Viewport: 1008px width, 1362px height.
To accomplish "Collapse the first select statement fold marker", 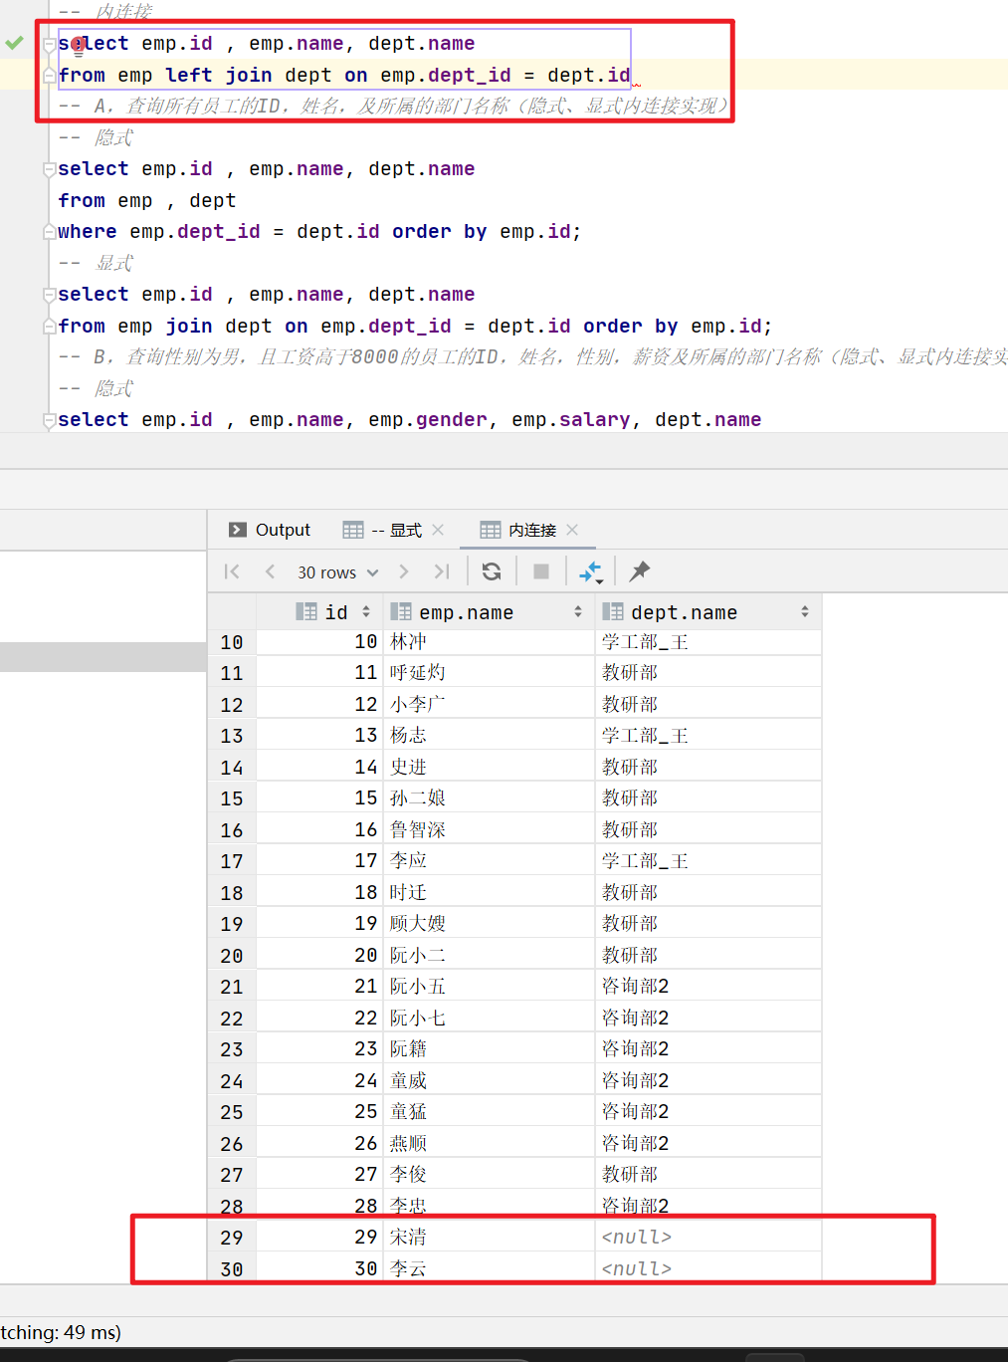I will pos(49,45).
